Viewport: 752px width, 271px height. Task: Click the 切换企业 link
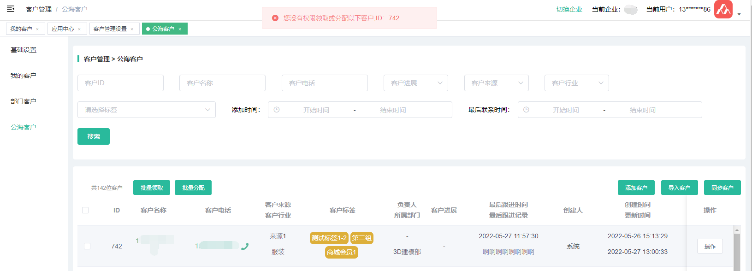569,9
